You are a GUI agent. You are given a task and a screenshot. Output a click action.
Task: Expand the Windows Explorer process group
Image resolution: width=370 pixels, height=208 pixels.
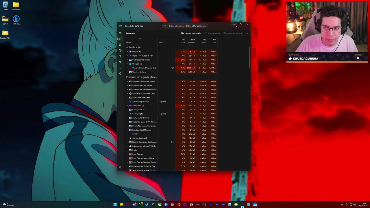pyautogui.click(x=127, y=72)
